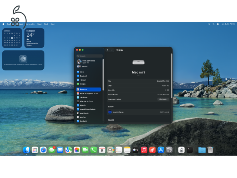This screenshot has height=178, width=237.
Task: Open Család settings in sidebar
Action: [x=89, y=66]
